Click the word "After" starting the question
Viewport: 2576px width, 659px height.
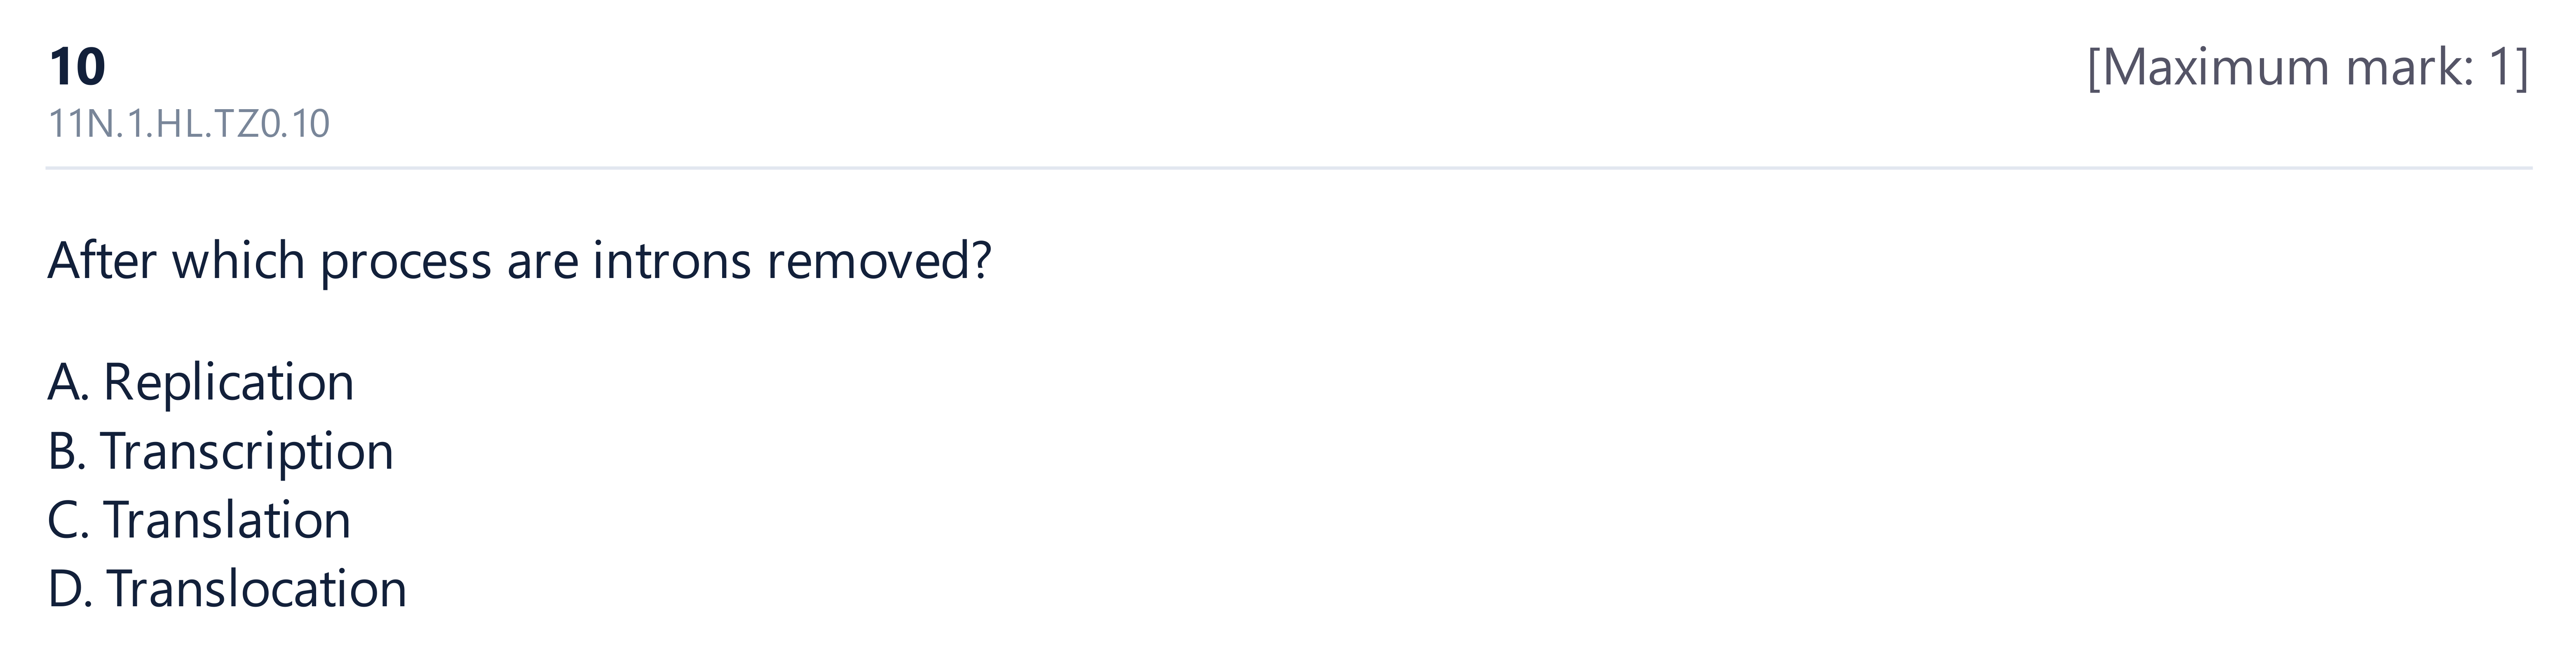pyautogui.click(x=102, y=261)
